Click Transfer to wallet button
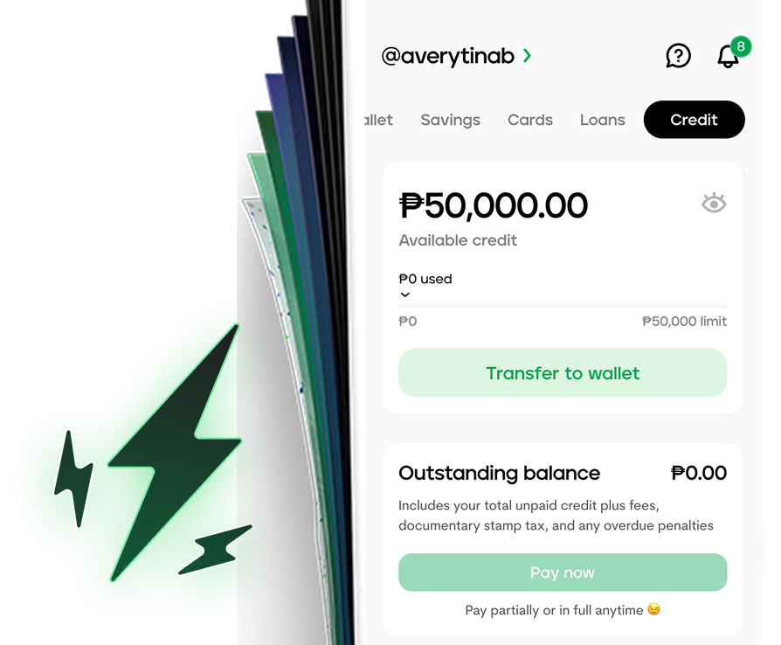781x645 pixels. click(563, 373)
